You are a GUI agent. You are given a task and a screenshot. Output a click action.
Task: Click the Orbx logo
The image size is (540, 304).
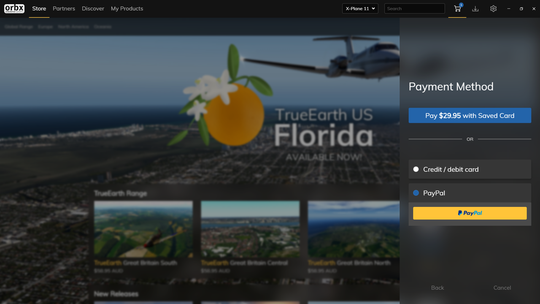[14, 8]
